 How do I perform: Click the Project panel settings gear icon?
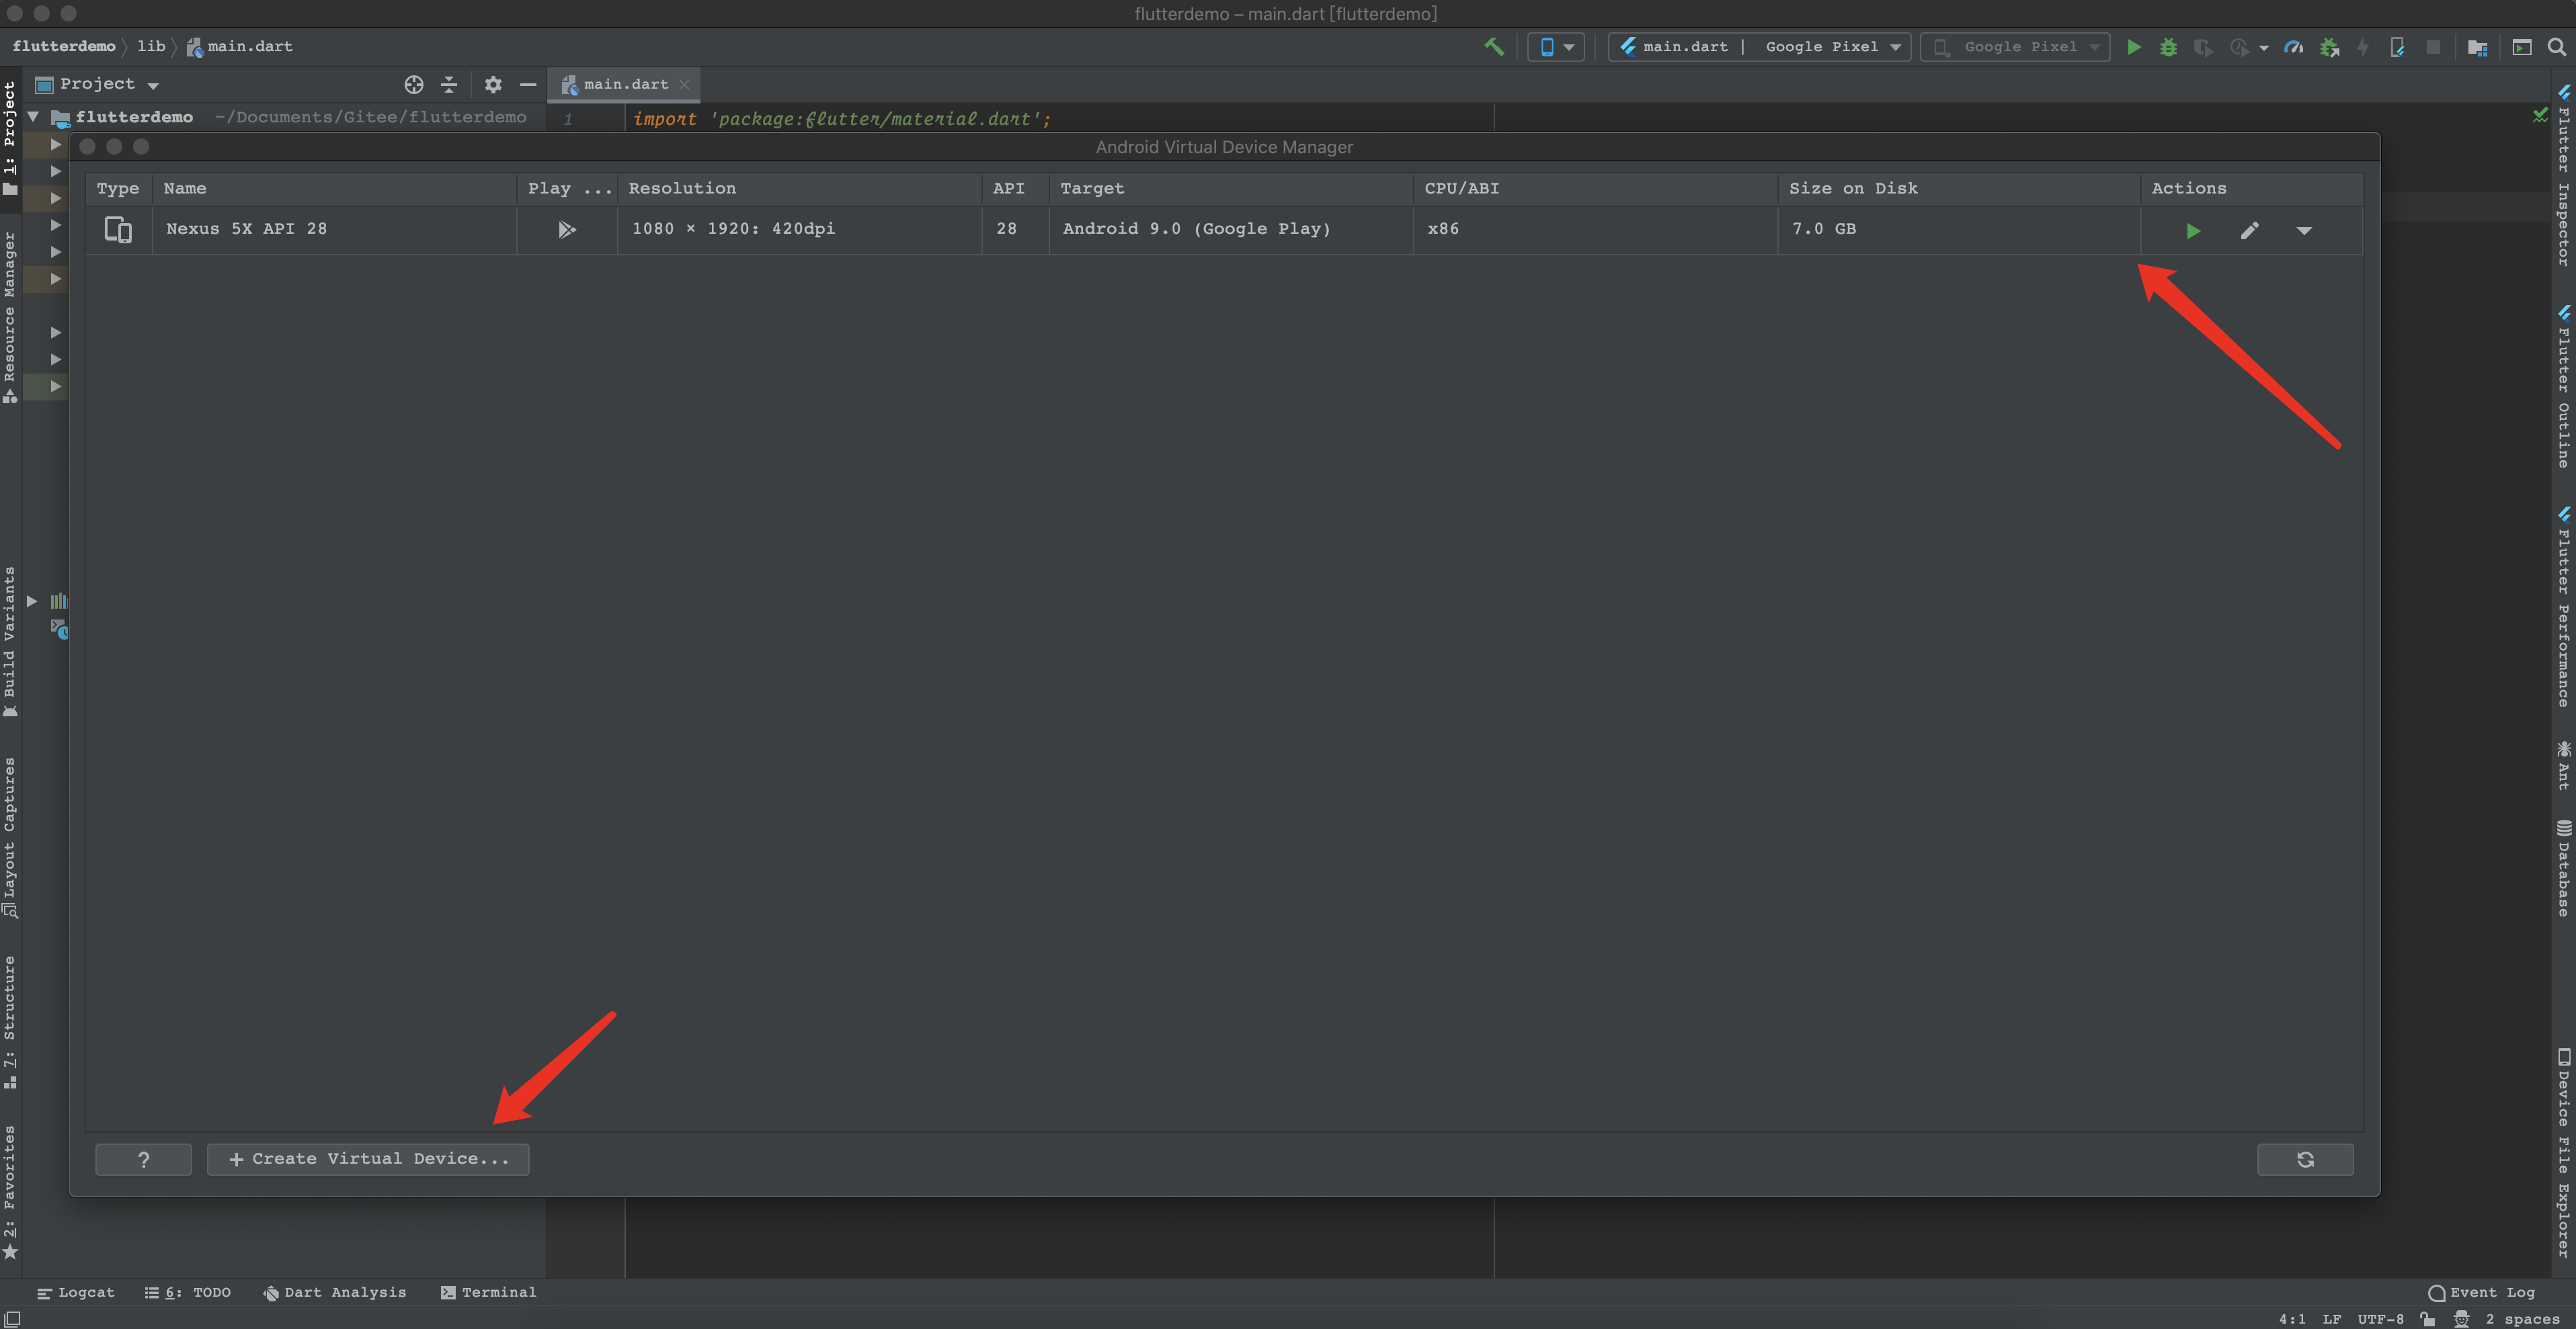[x=492, y=85]
